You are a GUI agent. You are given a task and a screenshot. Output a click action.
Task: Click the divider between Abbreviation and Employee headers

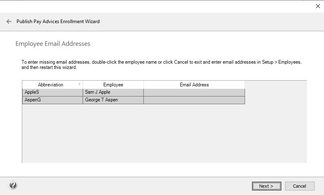[x=83, y=85]
